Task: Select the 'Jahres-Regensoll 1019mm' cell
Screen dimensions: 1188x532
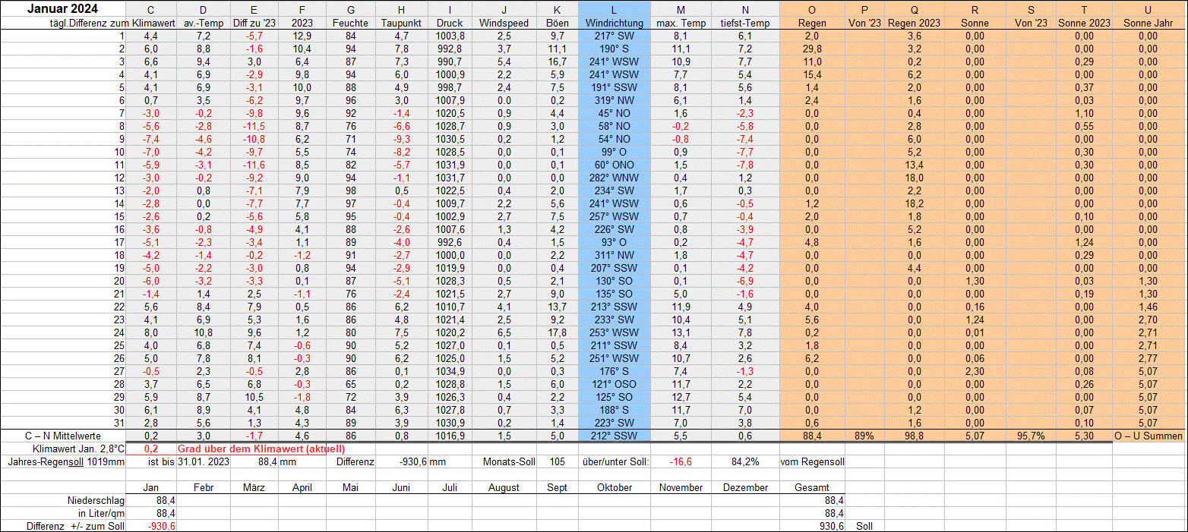Action: tap(65, 461)
